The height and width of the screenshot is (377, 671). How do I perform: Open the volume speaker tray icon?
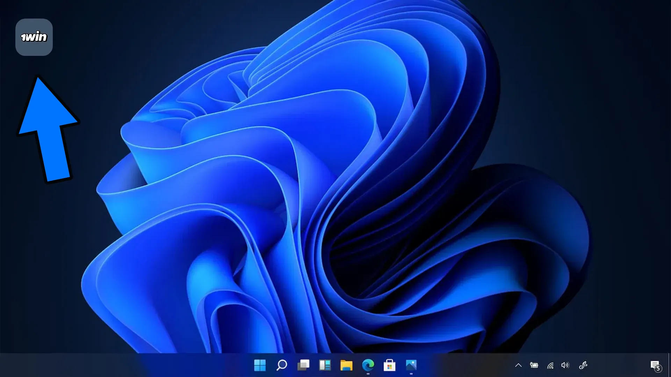[565, 365]
